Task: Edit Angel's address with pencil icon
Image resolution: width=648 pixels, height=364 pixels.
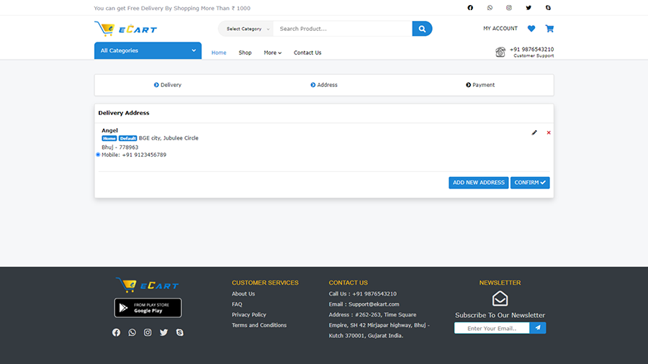Action: tap(534, 132)
